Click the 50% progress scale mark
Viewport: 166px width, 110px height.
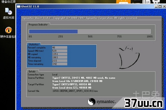[x=90, y=37]
